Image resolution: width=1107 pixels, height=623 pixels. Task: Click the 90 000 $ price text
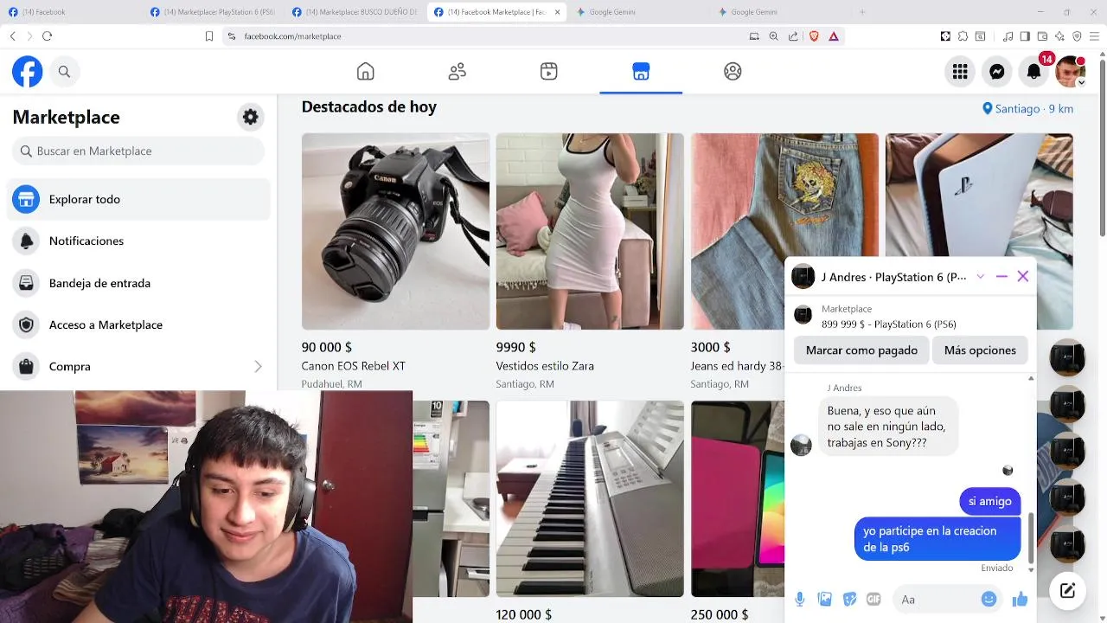click(x=327, y=347)
